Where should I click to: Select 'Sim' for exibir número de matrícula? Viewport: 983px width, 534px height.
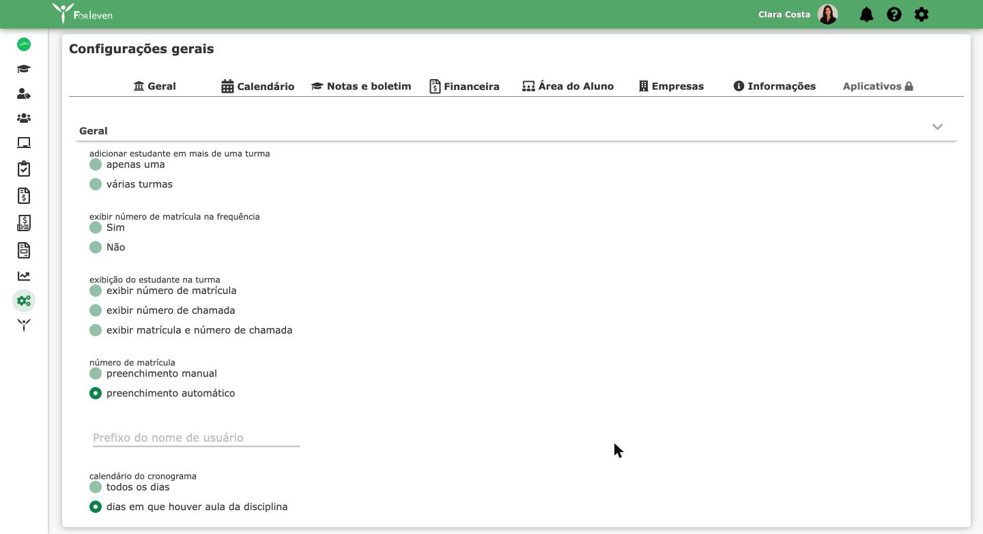coord(96,227)
